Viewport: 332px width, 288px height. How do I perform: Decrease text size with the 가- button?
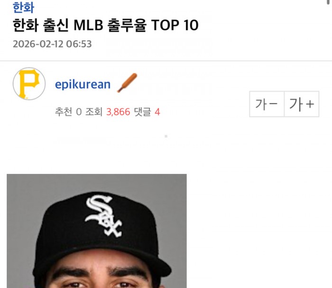(x=267, y=104)
